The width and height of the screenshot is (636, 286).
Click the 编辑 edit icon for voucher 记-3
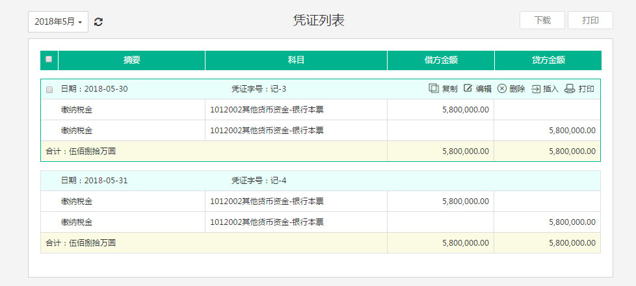pos(468,88)
